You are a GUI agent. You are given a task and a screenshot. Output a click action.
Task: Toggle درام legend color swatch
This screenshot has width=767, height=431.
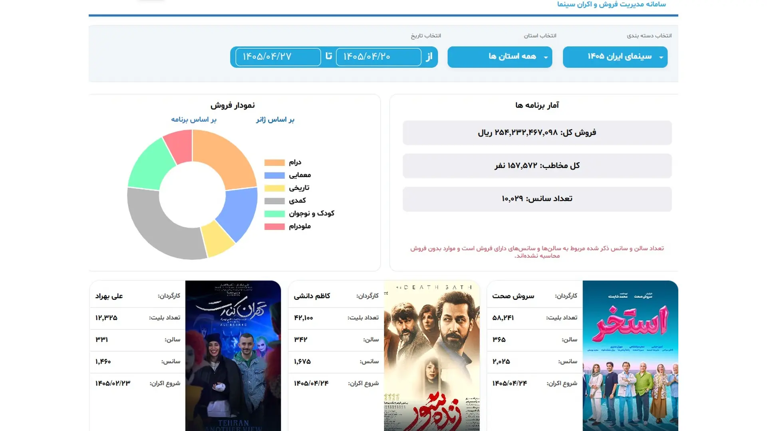[274, 162]
